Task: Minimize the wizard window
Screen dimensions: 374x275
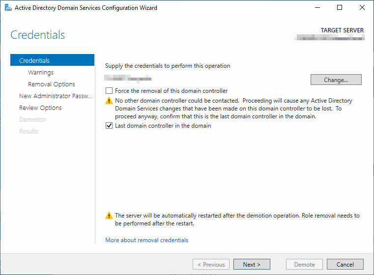Action: 317,8
